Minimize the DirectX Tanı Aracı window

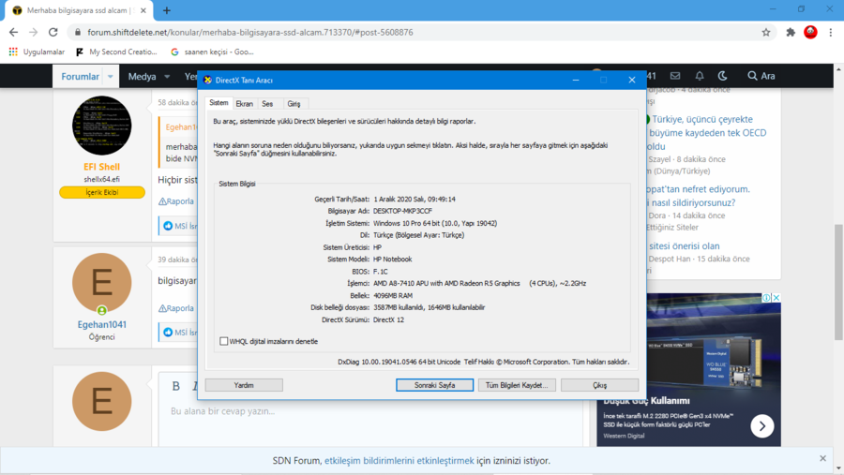pyautogui.click(x=576, y=81)
